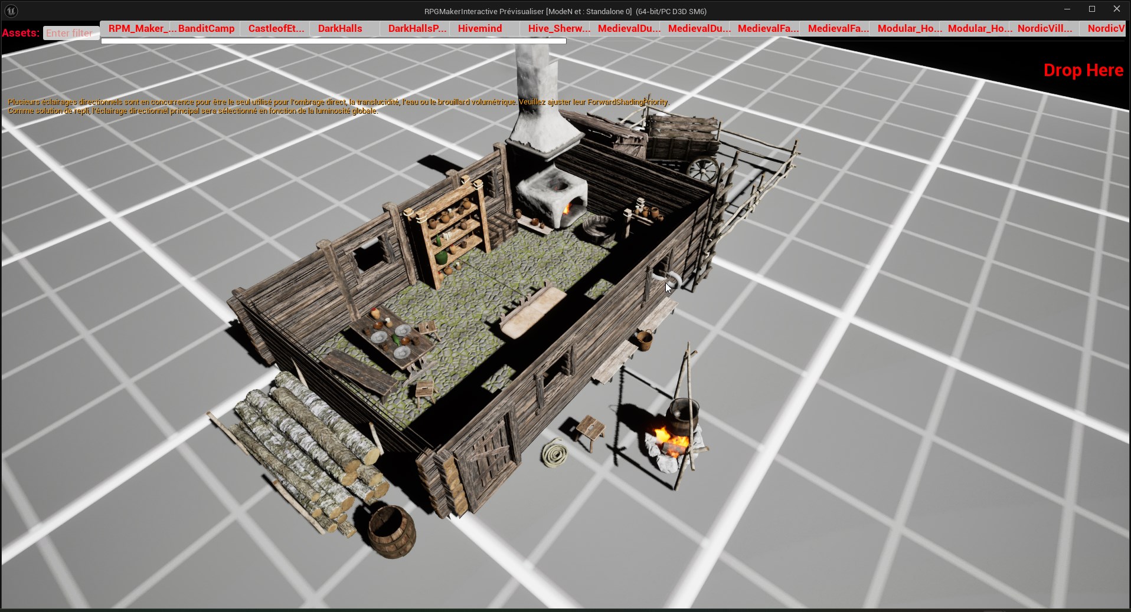This screenshot has height=612, width=1131.
Task: Maximize the RPGMakerInteractive window
Action: (x=1092, y=9)
